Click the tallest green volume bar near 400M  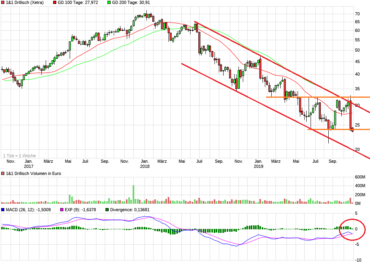(x=133, y=194)
